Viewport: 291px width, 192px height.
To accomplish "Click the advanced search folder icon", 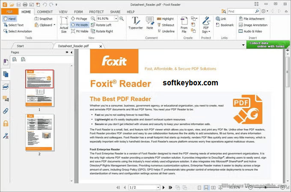I will 224,12.
